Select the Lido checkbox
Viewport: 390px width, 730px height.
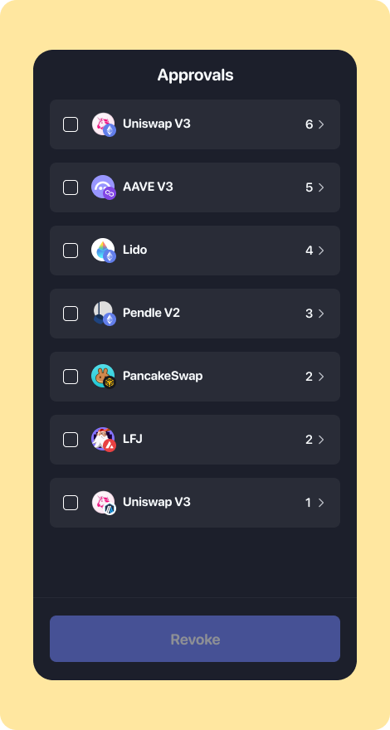coord(71,251)
